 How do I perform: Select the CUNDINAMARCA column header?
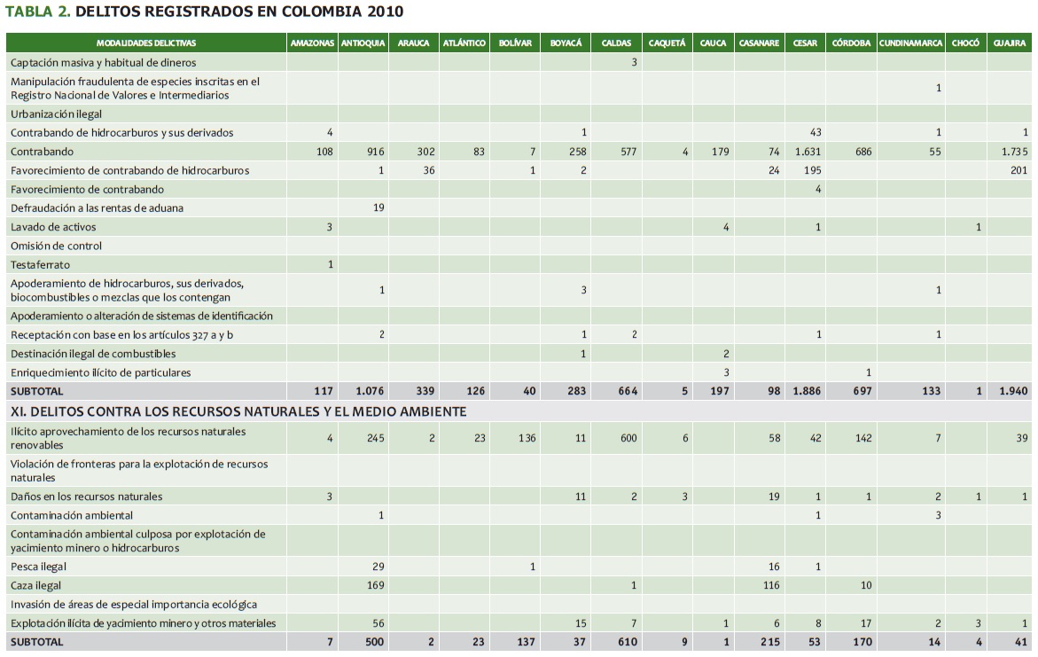click(x=910, y=43)
